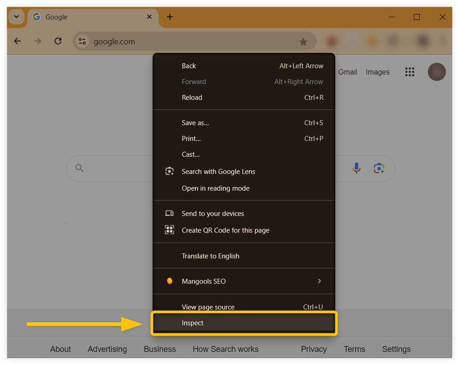Open the Terms footer link
Viewport: 459px width, 365px height.
click(354, 349)
